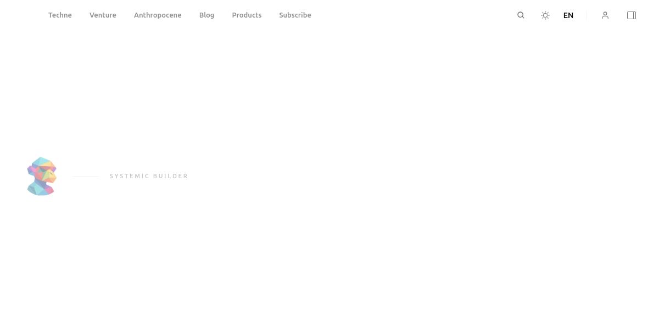Open the user account profile icon
659x329 pixels.
[605, 15]
